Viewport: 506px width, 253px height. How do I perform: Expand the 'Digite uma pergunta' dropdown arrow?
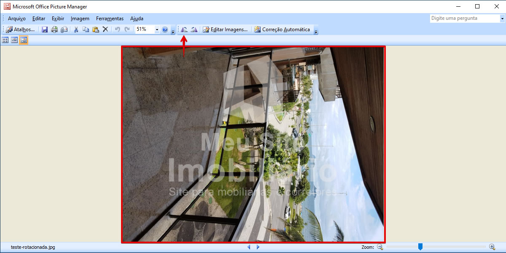(x=502, y=19)
